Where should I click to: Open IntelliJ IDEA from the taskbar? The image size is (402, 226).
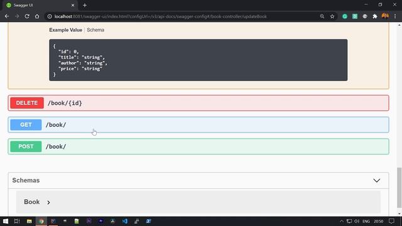[53, 221]
